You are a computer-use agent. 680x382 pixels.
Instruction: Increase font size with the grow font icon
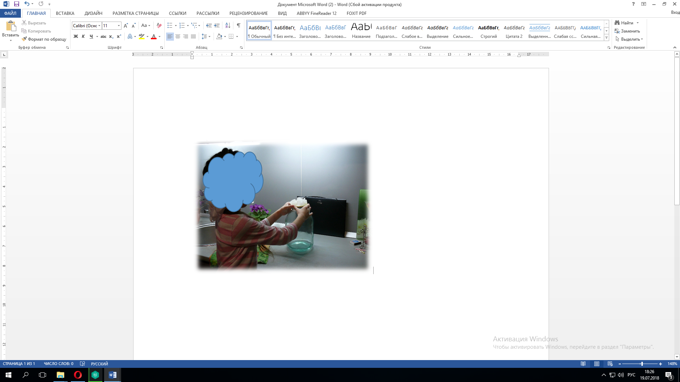pyautogui.click(x=126, y=25)
